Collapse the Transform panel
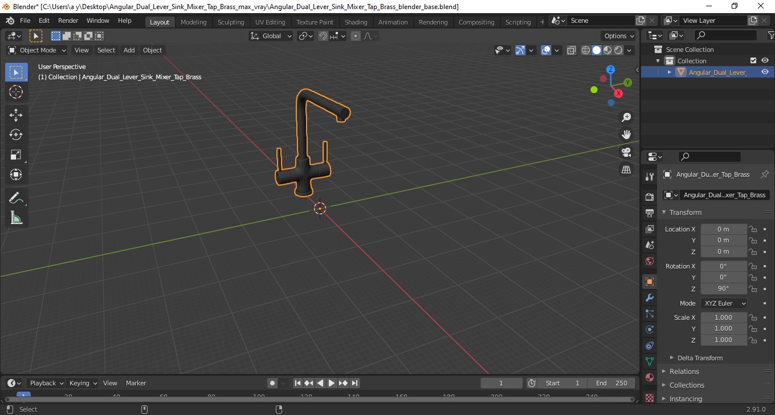Image resolution: width=775 pixels, height=415 pixels. pos(686,212)
